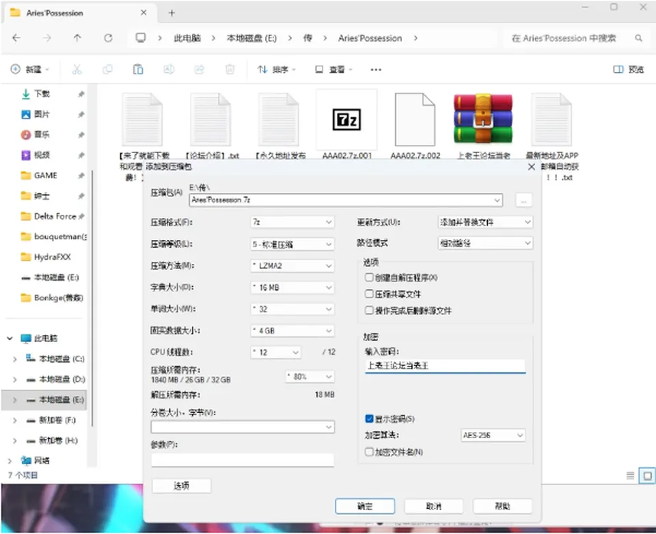Image resolution: width=656 pixels, height=534 pixels.
Task: Click the password input field
Action: click(445, 366)
